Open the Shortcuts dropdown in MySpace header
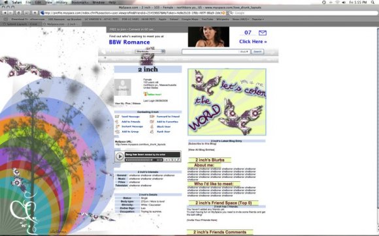This screenshot has height=236, width=379. (x=150, y=52)
